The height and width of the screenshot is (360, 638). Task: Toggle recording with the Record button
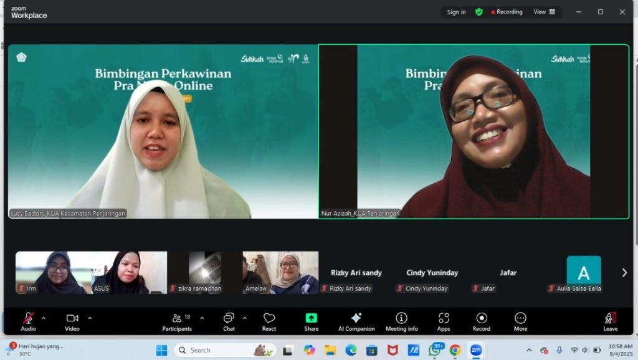(482, 321)
